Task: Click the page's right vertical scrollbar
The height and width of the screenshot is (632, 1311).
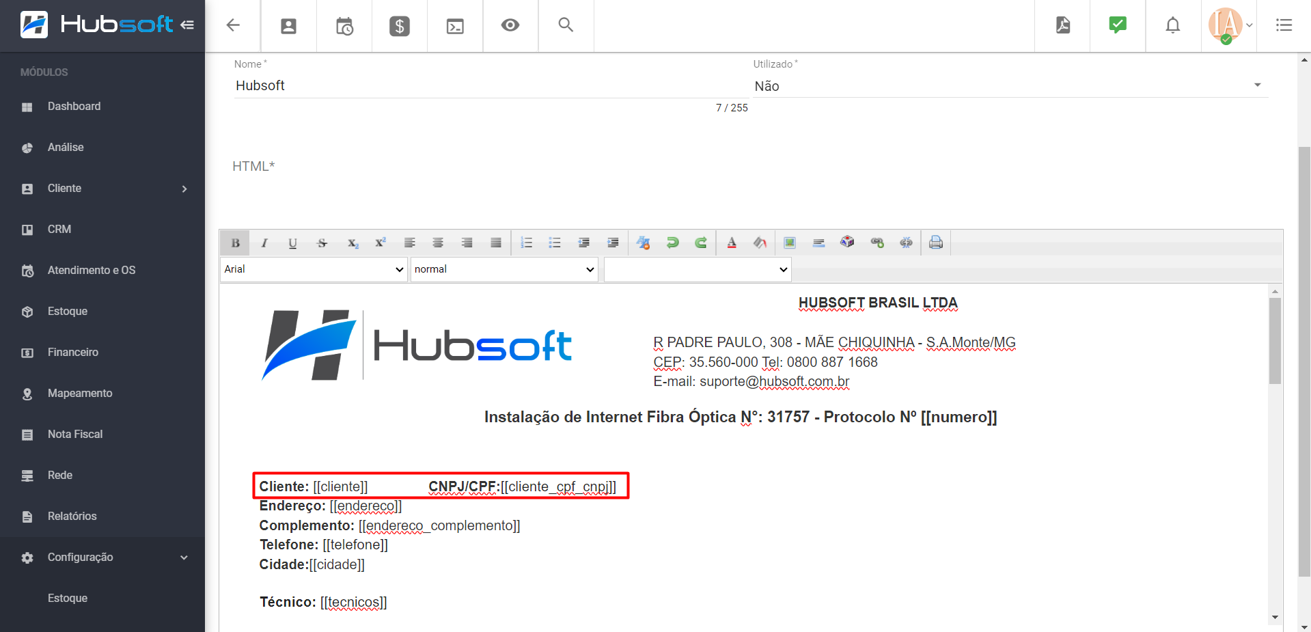Action: point(1304,361)
